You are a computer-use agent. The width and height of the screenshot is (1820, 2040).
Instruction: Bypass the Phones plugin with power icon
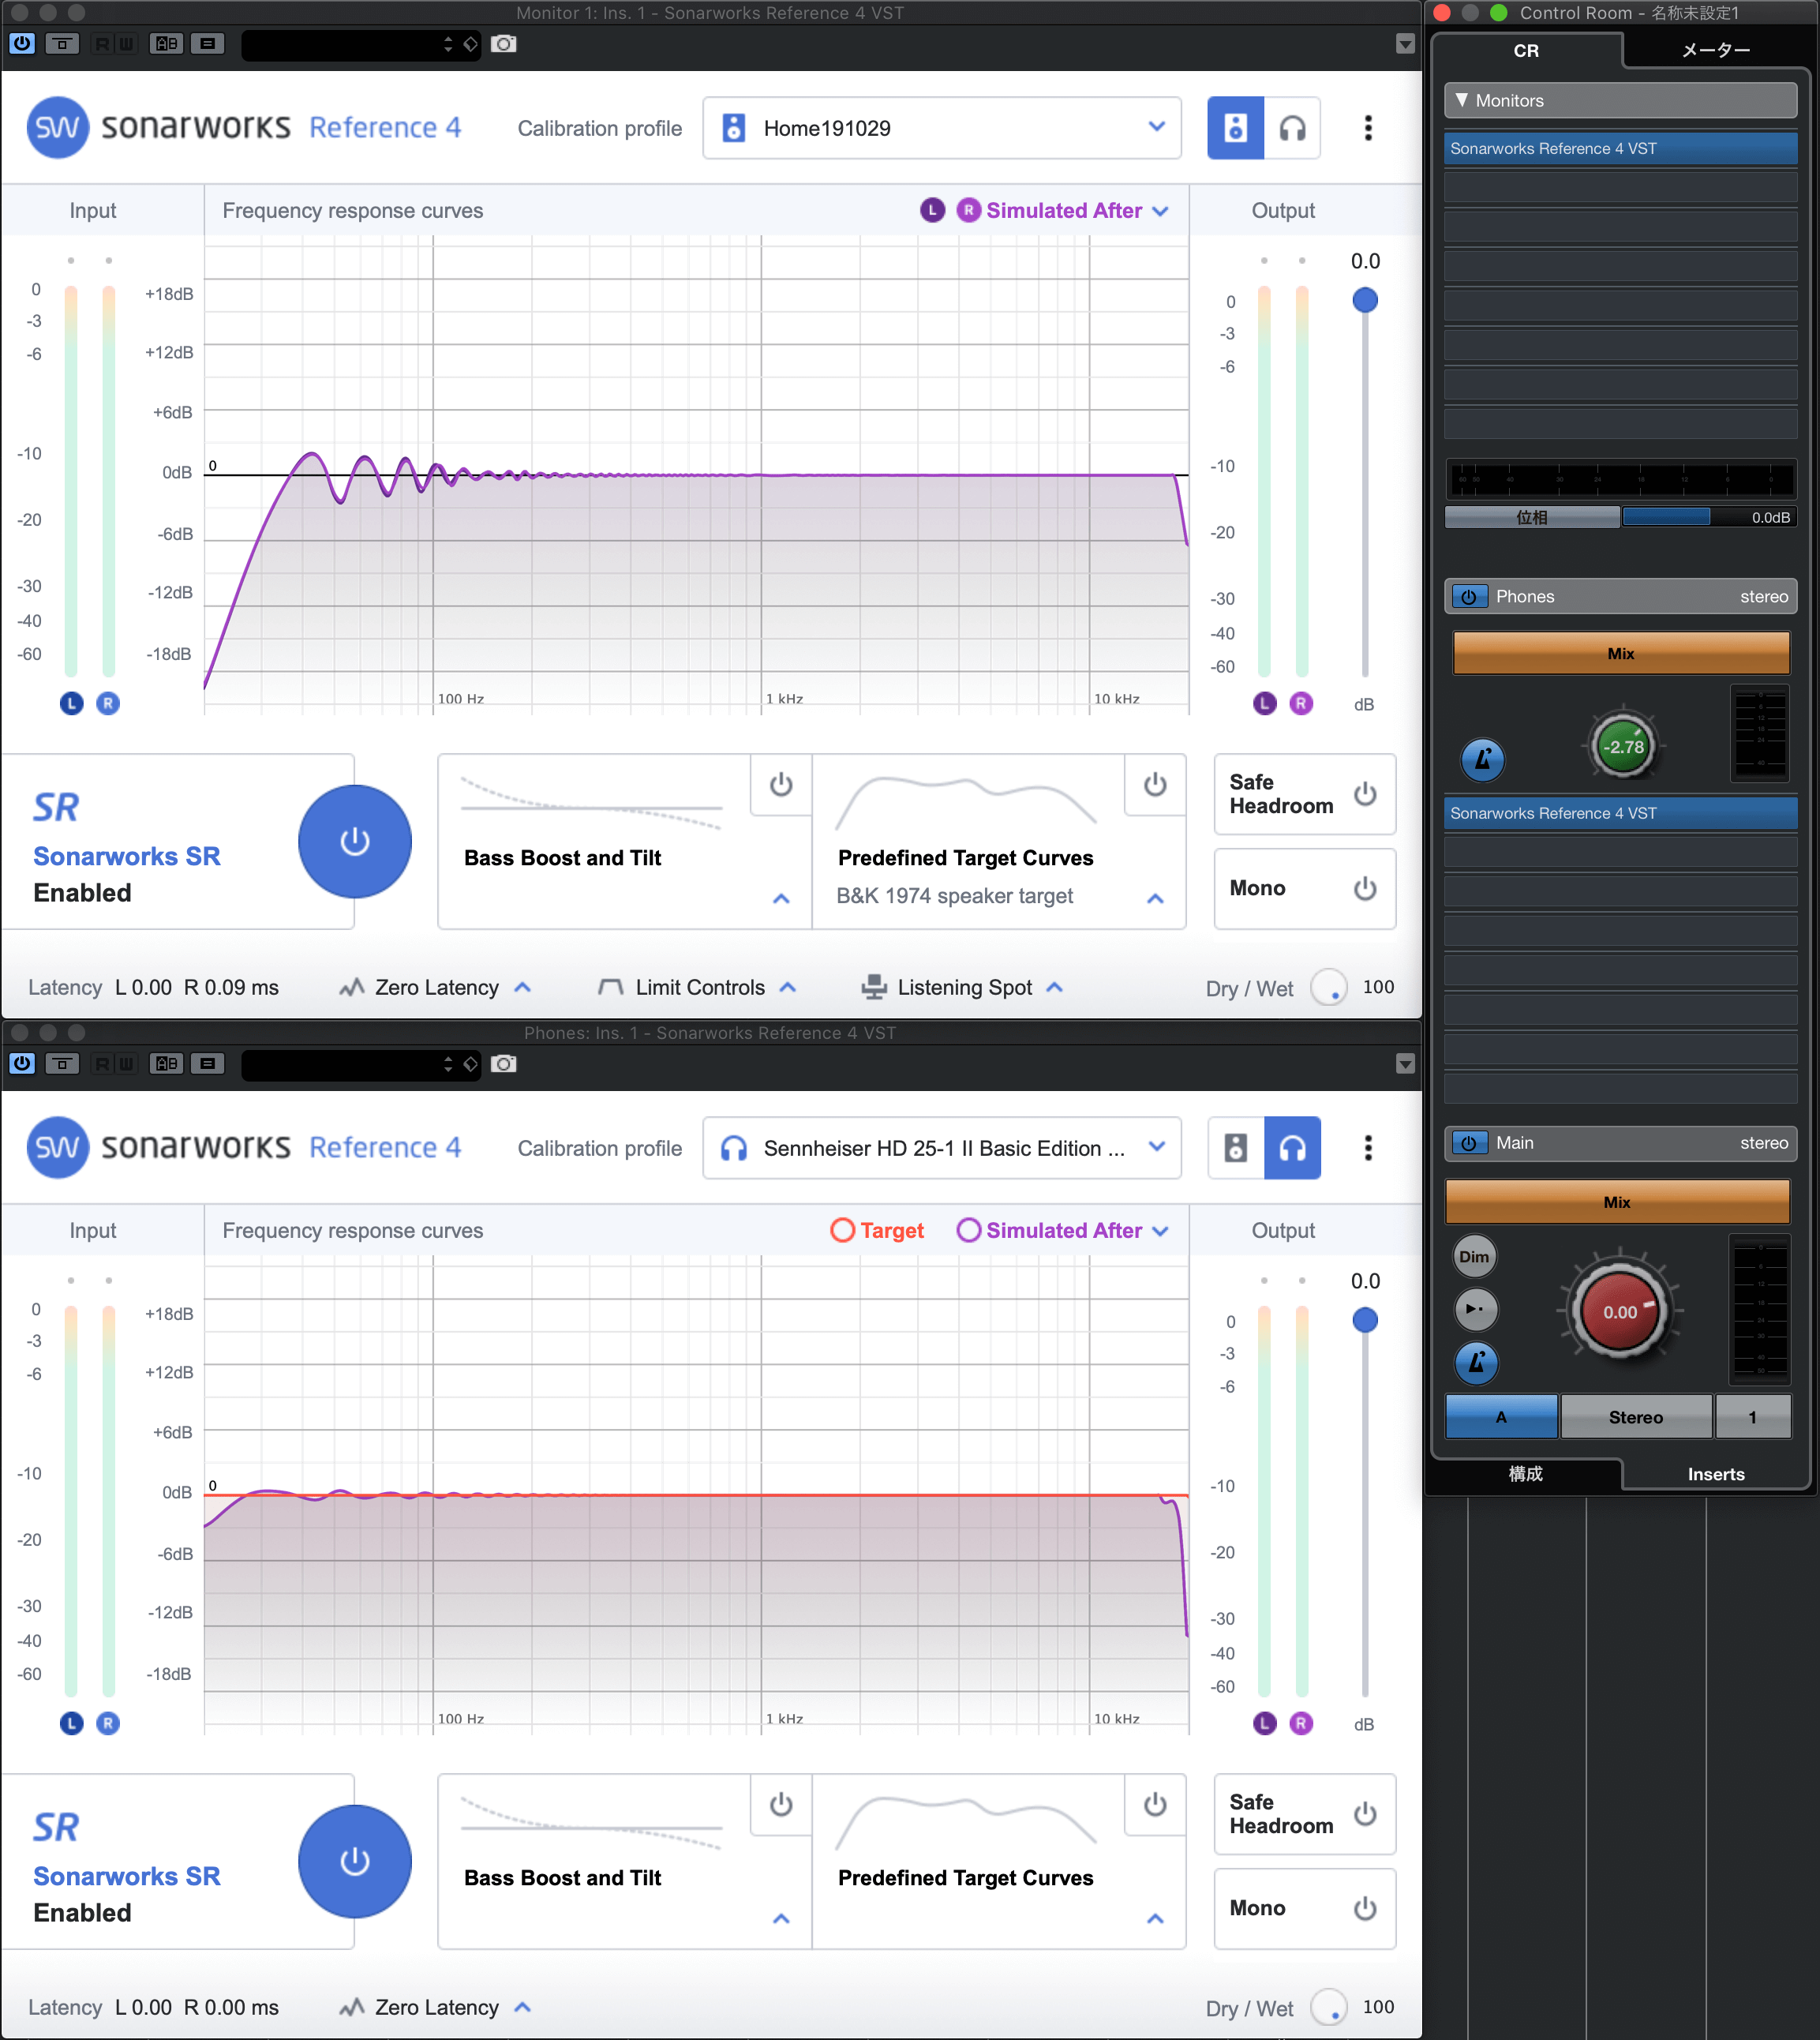coord(22,1063)
